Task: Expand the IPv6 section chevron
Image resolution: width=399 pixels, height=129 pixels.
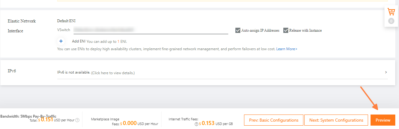Action: pos(386,72)
